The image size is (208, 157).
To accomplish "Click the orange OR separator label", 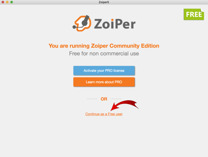I will point(104,99).
